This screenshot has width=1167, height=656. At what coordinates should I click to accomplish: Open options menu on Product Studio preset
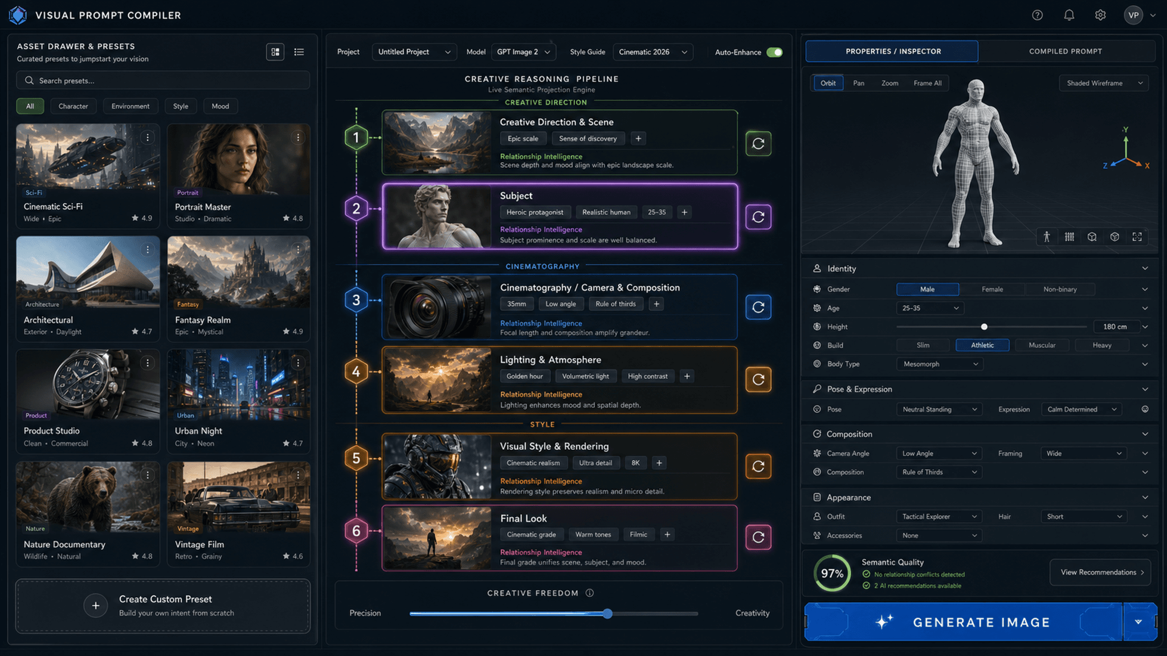click(x=148, y=363)
